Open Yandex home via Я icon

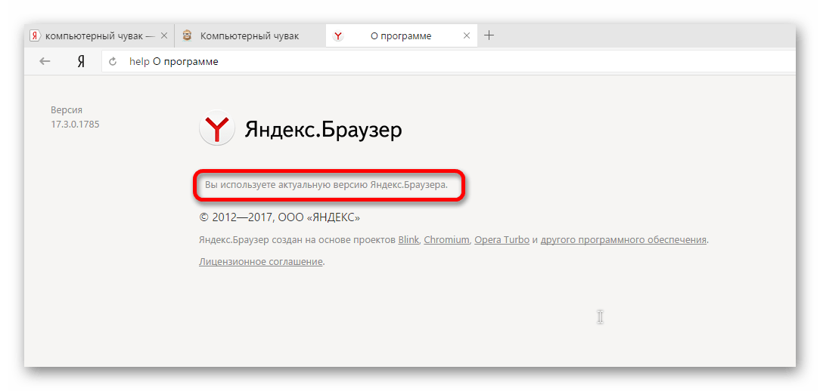[x=81, y=62]
